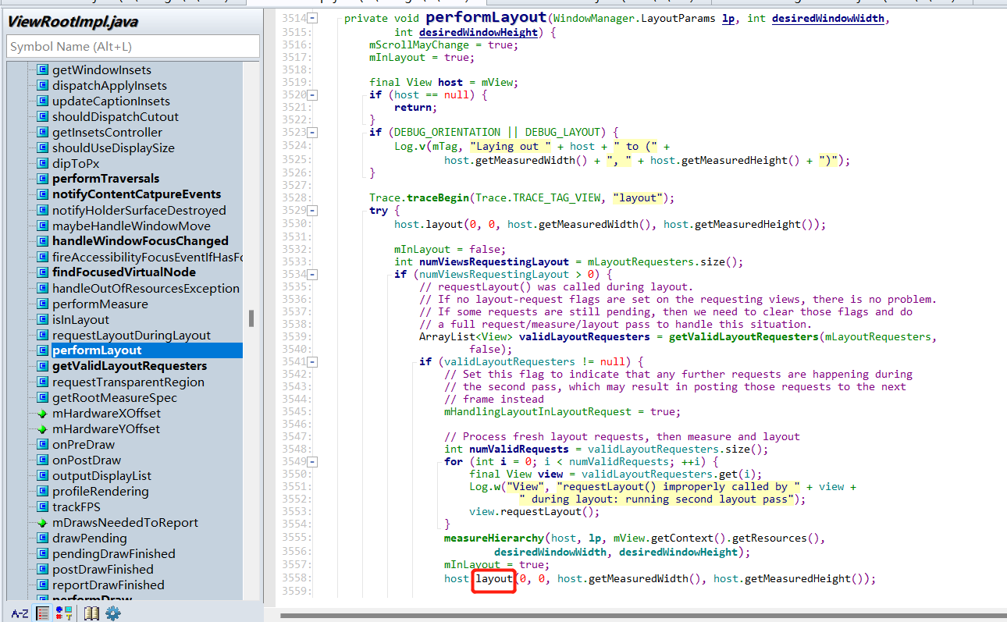Jump to getValidLayoutRequesters in symbol list
1007x622 pixels.
(x=130, y=366)
